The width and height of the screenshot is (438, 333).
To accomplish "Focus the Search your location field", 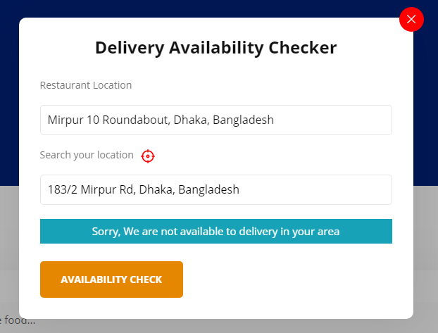I will point(215,189).
